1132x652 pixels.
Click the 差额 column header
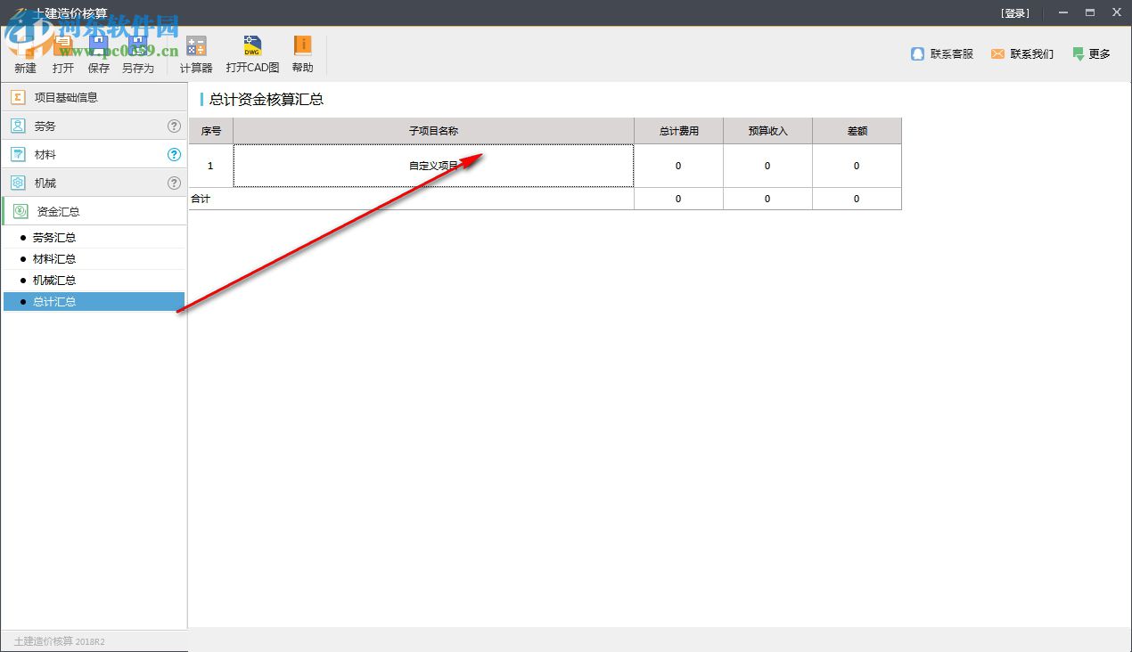pyautogui.click(x=857, y=131)
